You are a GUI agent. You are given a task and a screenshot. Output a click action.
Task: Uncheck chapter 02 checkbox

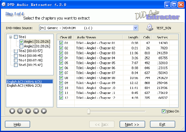pos(61,48)
